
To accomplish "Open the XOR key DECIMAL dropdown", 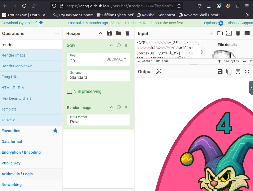I will [116, 59].
